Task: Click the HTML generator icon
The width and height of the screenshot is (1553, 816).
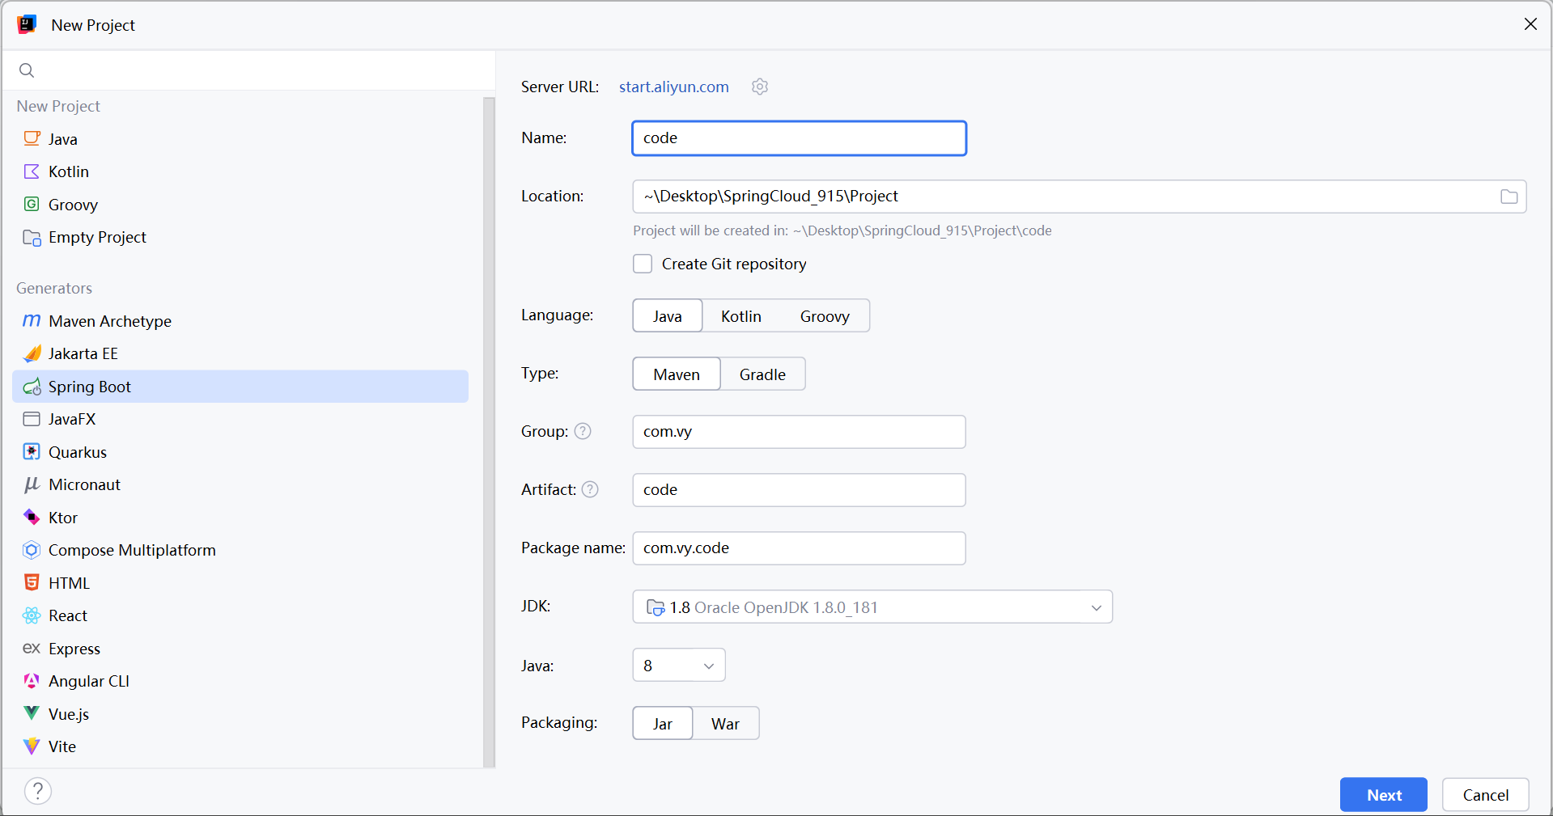Action: pyautogui.click(x=32, y=582)
